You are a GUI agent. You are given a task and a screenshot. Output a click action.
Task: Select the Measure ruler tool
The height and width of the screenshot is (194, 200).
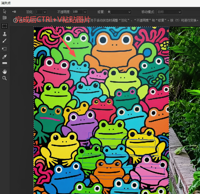click(x=5, y=63)
